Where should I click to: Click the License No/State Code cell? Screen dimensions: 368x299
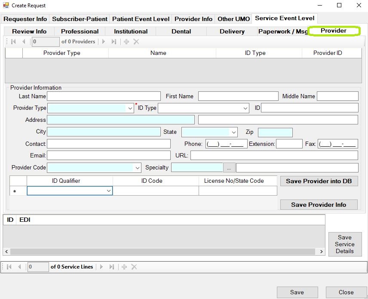[x=238, y=190]
